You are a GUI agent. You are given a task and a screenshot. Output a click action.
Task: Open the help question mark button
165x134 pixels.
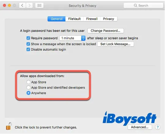(x=158, y=127)
